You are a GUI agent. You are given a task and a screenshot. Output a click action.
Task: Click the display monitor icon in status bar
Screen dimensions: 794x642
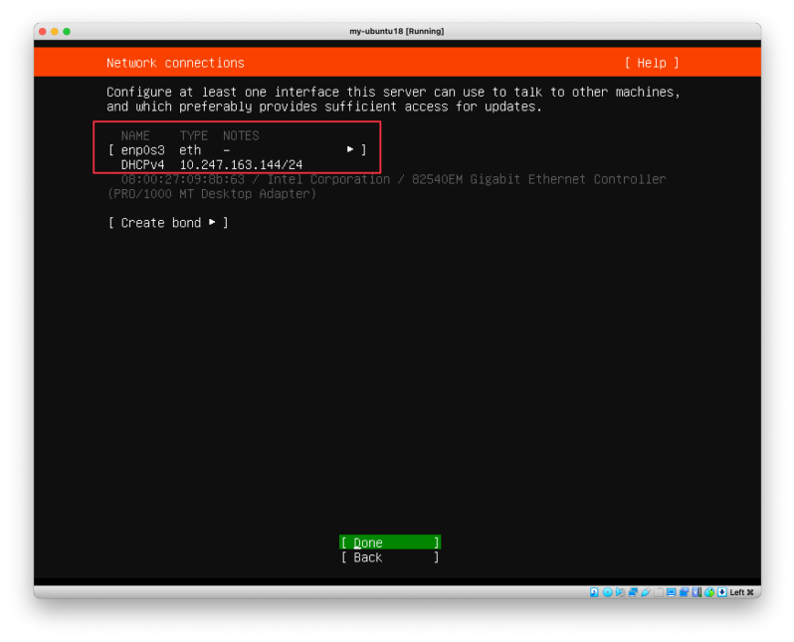point(672,592)
